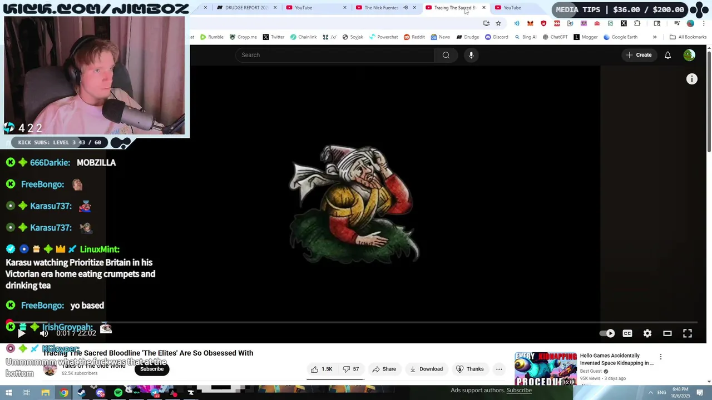Open All Bookmarks folder
Viewport: 712px width, 400px height.
click(x=688, y=37)
